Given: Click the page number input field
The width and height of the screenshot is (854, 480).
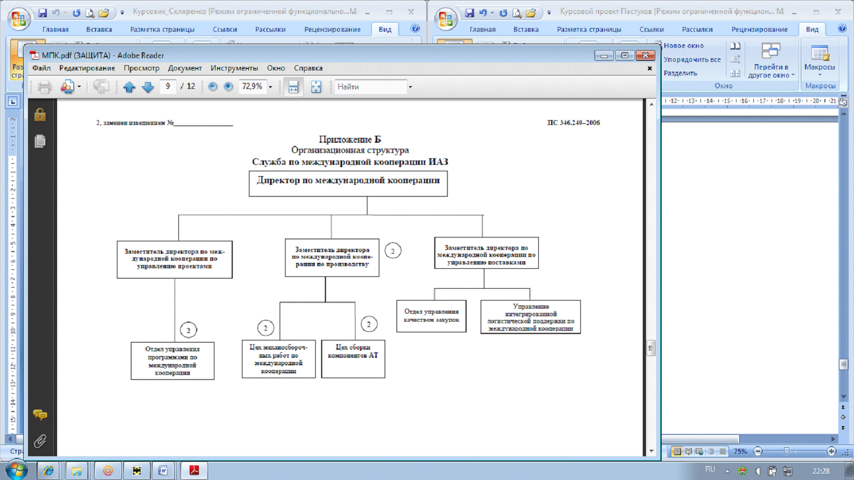Looking at the screenshot, I should 168,87.
